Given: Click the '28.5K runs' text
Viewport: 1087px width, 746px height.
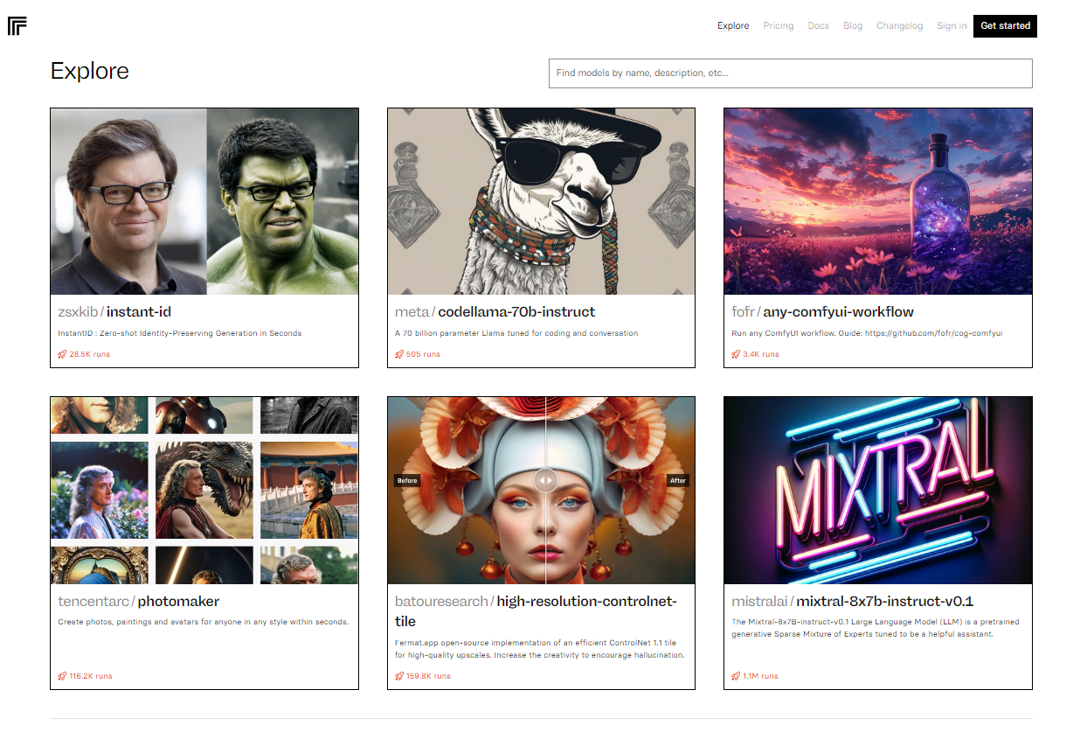Looking at the screenshot, I should tap(89, 354).
